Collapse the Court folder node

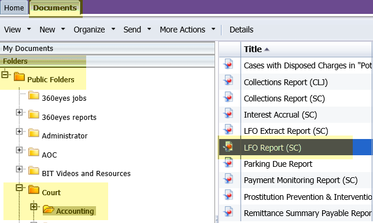pyautogui.click(x=19, y=188)
